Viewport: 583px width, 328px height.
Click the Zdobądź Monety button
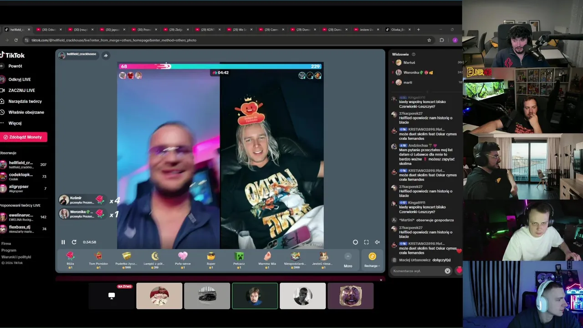[23, 137]
